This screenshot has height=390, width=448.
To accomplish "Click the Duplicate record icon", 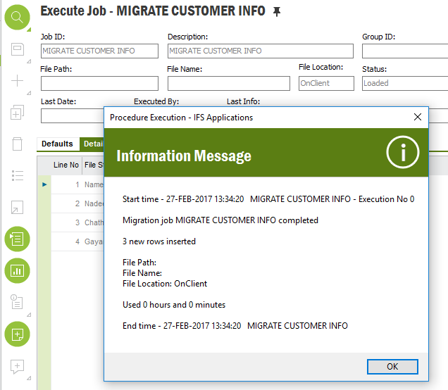I will (17, 112).
